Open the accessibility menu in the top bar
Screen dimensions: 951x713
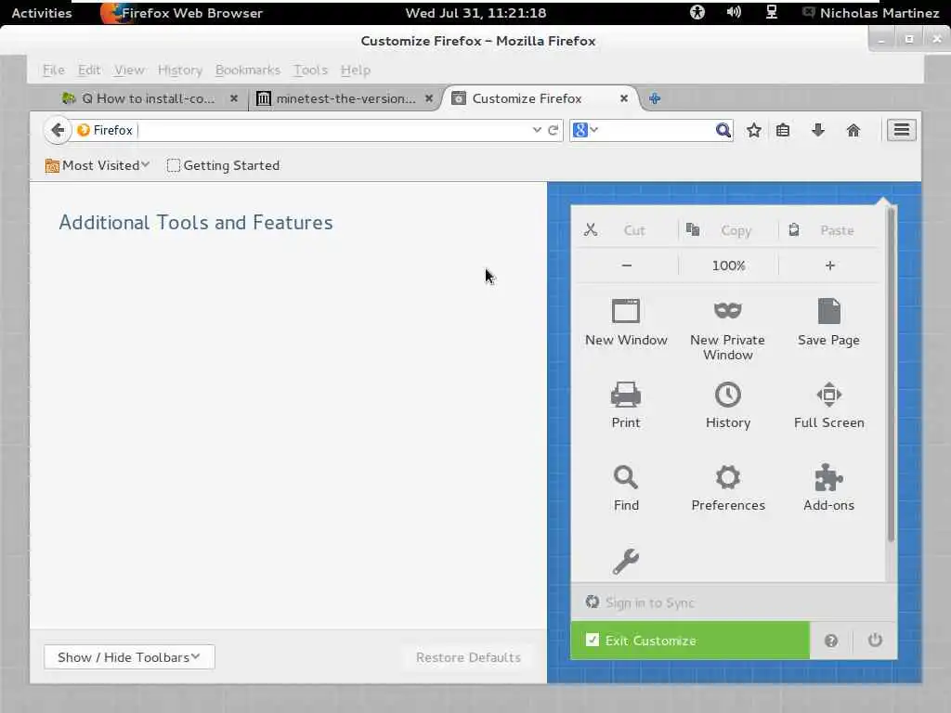(x=697, y=12)
